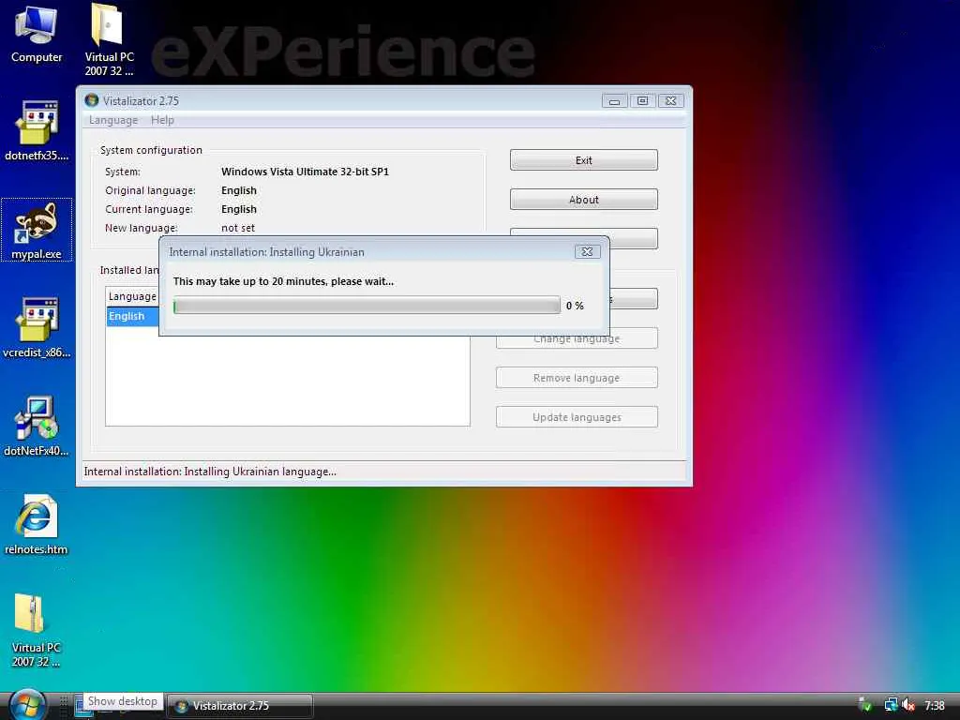Click the Vistalizator 2.75 taskbar button

[x=240, y=705]
